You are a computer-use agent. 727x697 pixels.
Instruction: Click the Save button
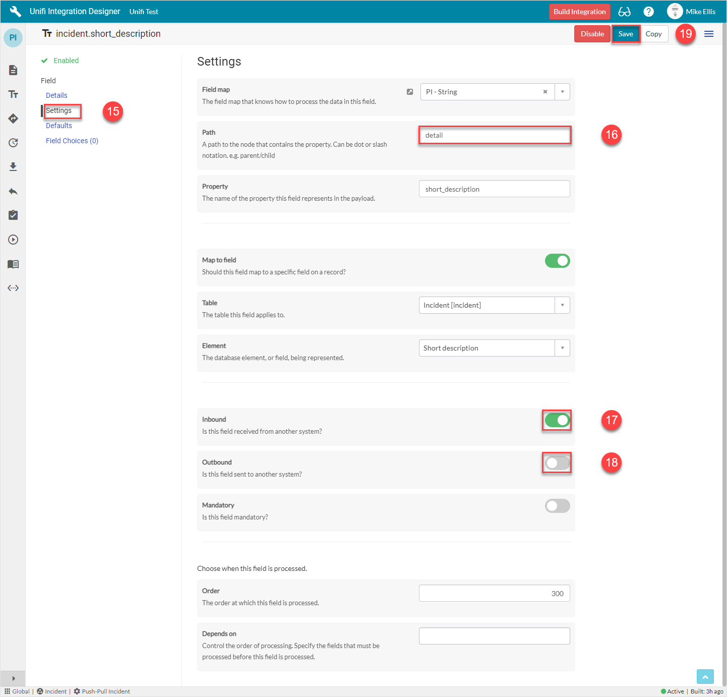pyautogui.click(x=626, y=34)
